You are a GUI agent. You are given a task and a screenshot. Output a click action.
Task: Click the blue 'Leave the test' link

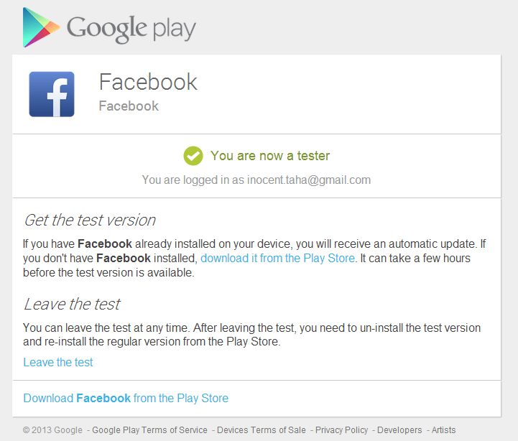[x=58, y=362]
